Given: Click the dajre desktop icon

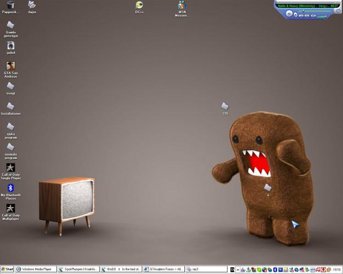Looking at the screenshot, I should tap(32, 5).
